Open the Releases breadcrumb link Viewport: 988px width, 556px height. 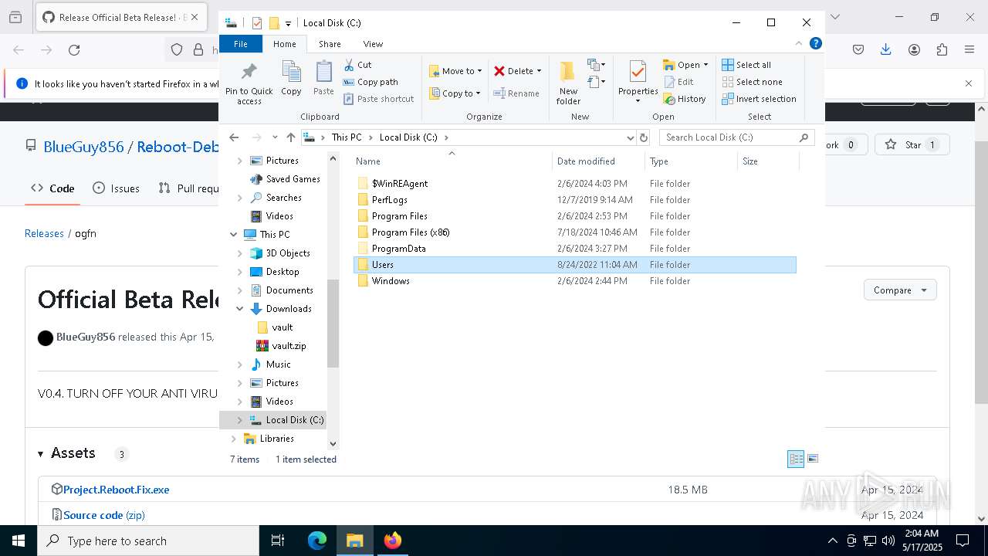44,233
